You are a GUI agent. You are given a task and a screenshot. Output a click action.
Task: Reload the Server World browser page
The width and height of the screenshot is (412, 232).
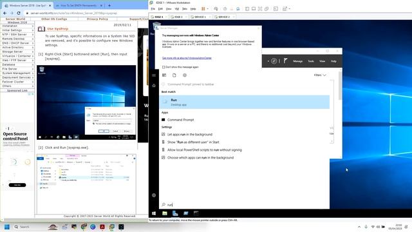coord(19,13)
